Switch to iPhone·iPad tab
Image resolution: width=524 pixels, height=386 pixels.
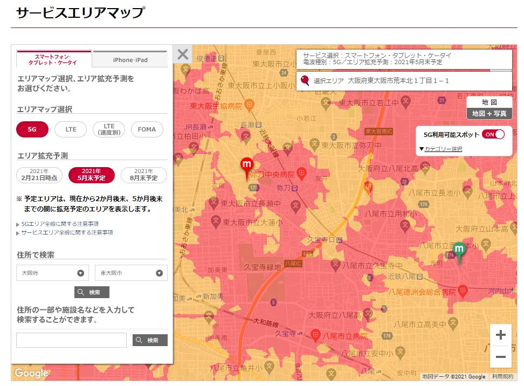pyautogui.click(x=130, y=59)
